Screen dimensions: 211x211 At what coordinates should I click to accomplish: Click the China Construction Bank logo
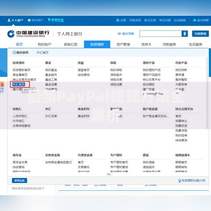click(28, 34)
